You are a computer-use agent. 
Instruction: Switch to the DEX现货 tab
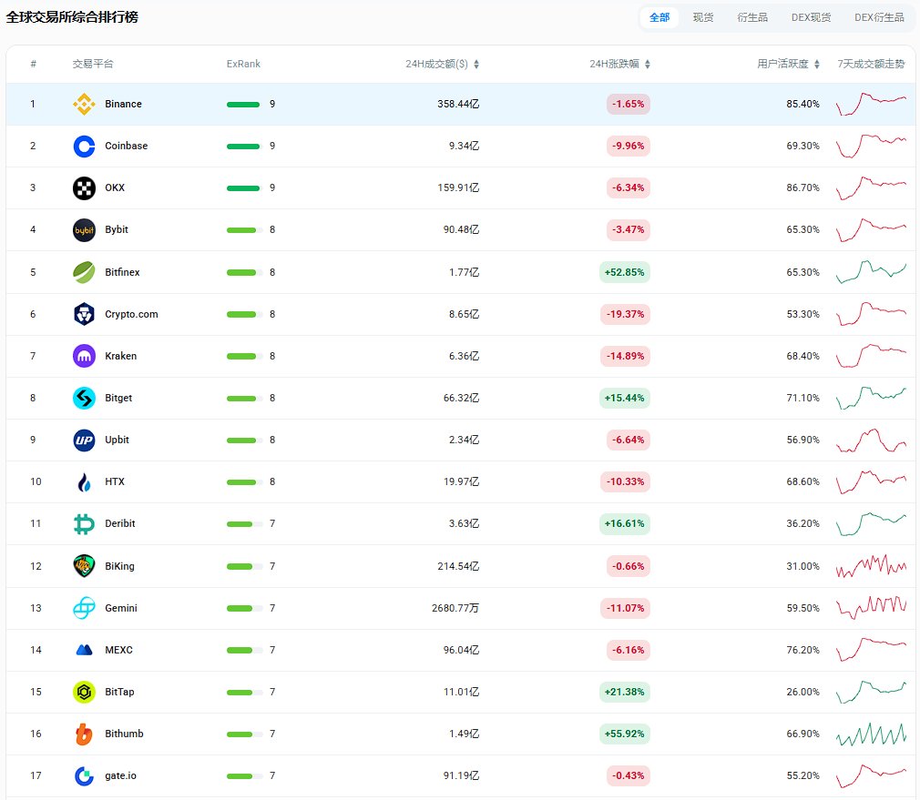(x=811, y=17)
